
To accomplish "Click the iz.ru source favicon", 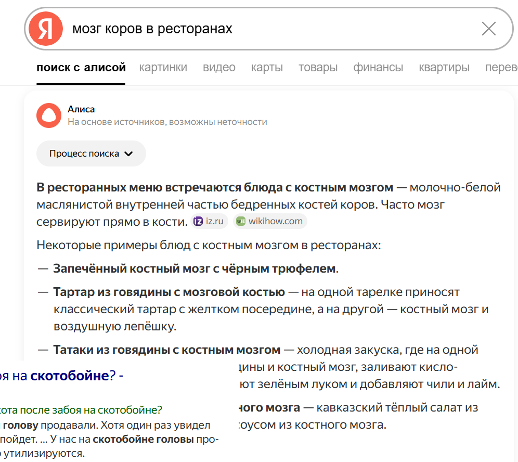I will click(198, 221).
